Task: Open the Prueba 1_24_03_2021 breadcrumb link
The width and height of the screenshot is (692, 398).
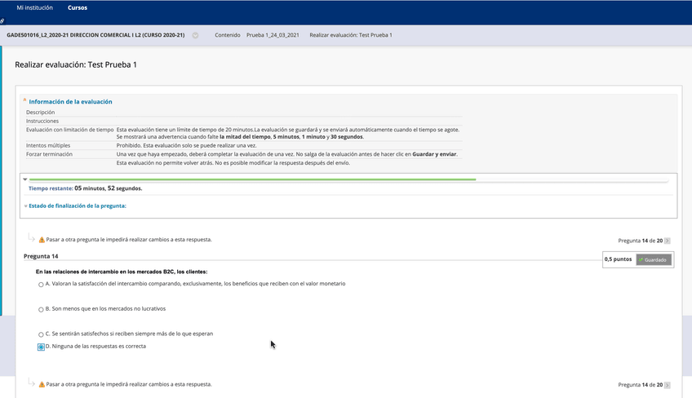Action: tap(273, 35)
